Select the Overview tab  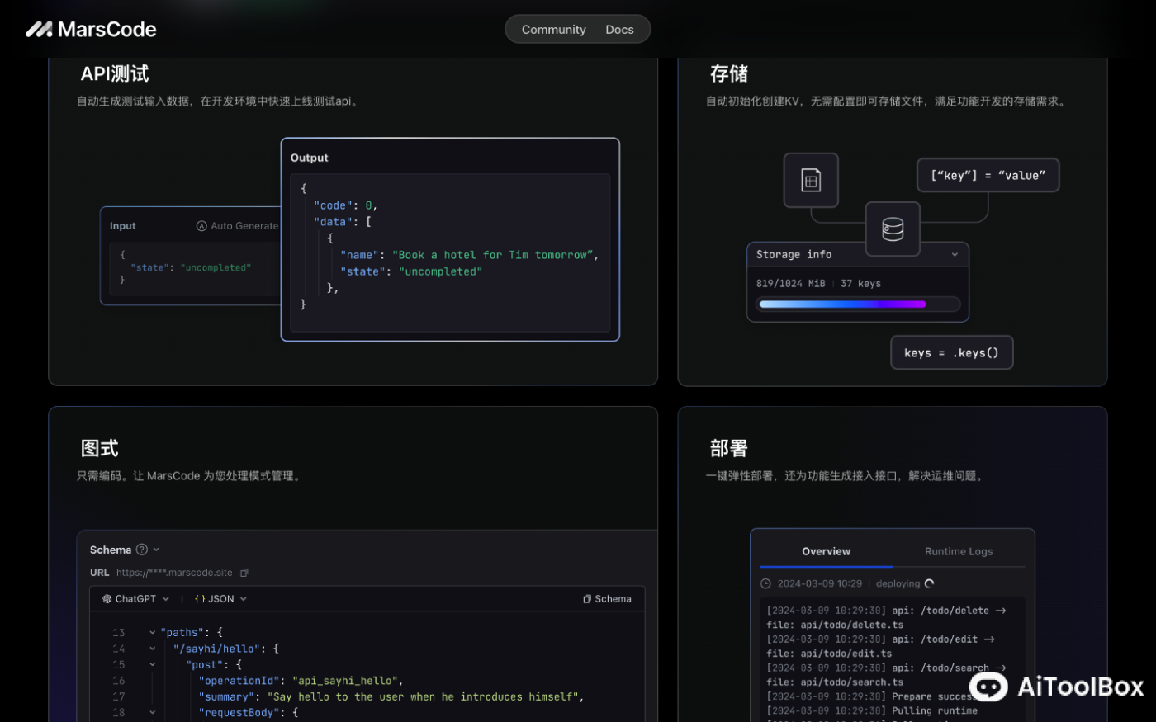click(826, 551)
